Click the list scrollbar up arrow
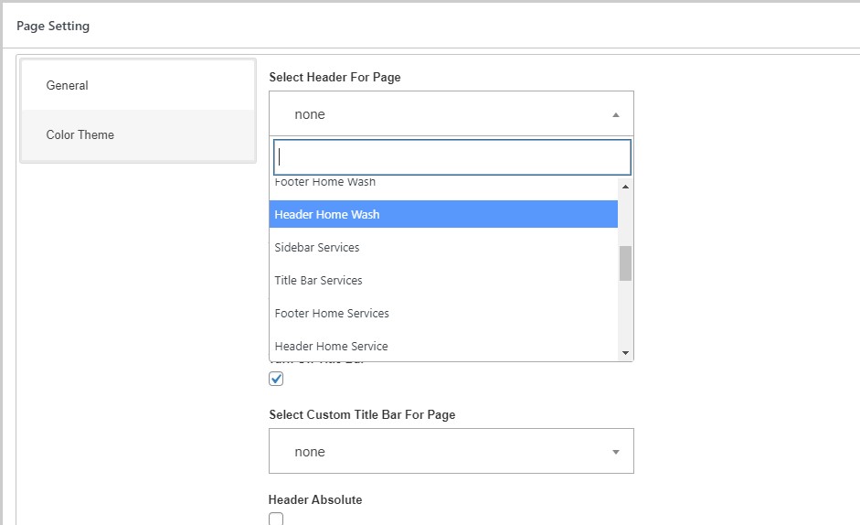The height and width of the screenshot is (525, 860). click(625, 187)
